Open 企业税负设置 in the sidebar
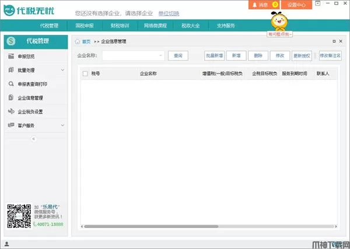The height and width of the screenshot is (249, 350). tap(36, 111)
